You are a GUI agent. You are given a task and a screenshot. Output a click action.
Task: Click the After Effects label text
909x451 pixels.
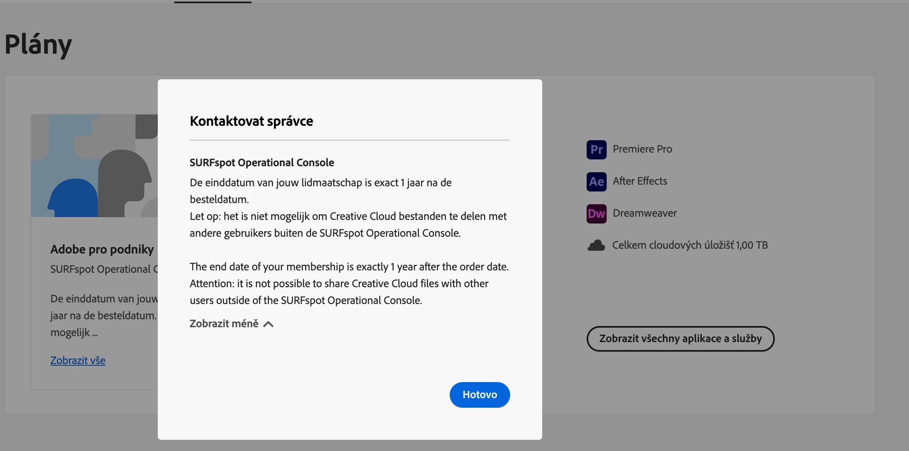click(640, 181)
